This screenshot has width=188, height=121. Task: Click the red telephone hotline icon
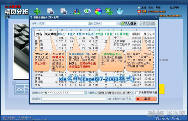tap(139, 12)
